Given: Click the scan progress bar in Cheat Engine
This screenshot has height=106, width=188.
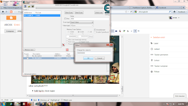Looking at the screenshot, I should (69, 8).
